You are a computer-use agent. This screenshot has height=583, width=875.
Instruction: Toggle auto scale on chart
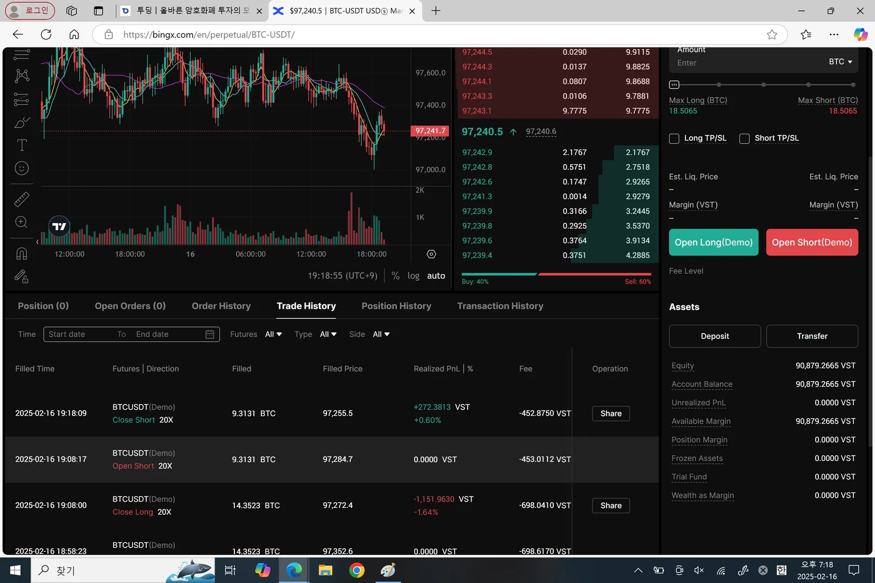[436, 276]
